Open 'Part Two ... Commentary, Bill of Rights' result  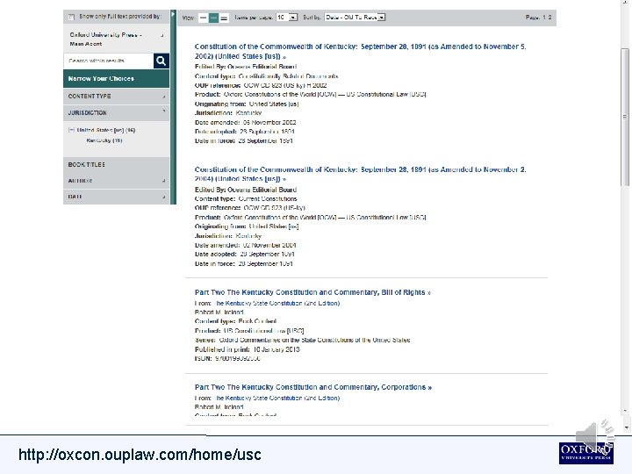[312, 292]
